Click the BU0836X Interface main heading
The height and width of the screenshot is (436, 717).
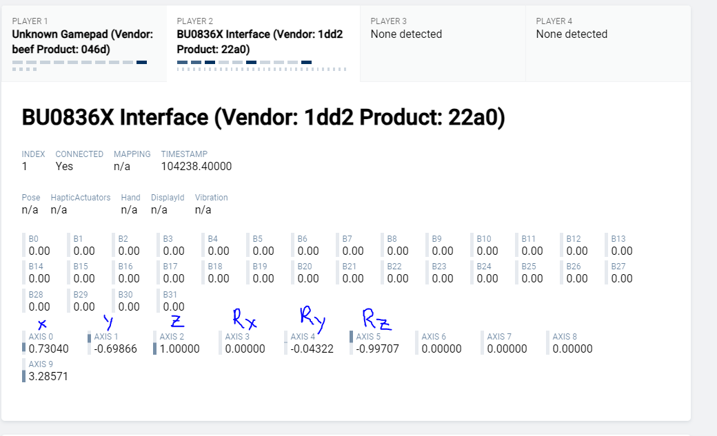click(263, 118)
